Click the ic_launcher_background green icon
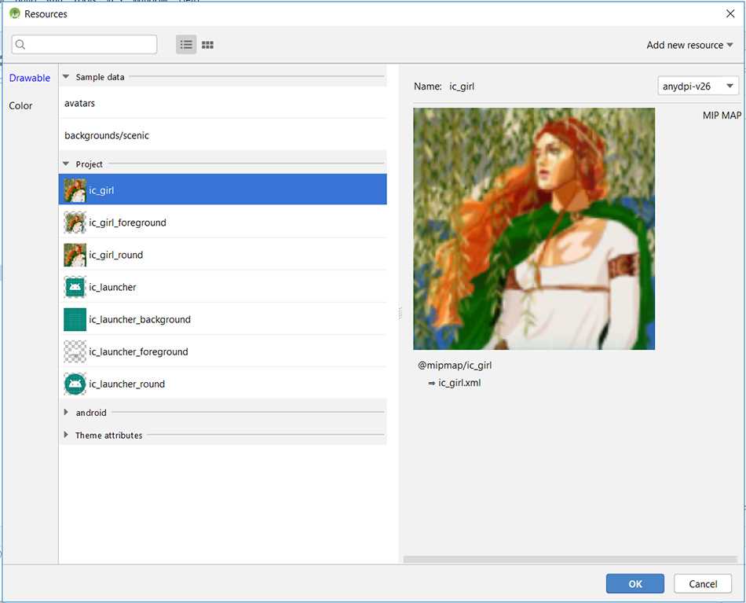The height and width of the screenshot is (603, 746). click(x=75, y=319)
